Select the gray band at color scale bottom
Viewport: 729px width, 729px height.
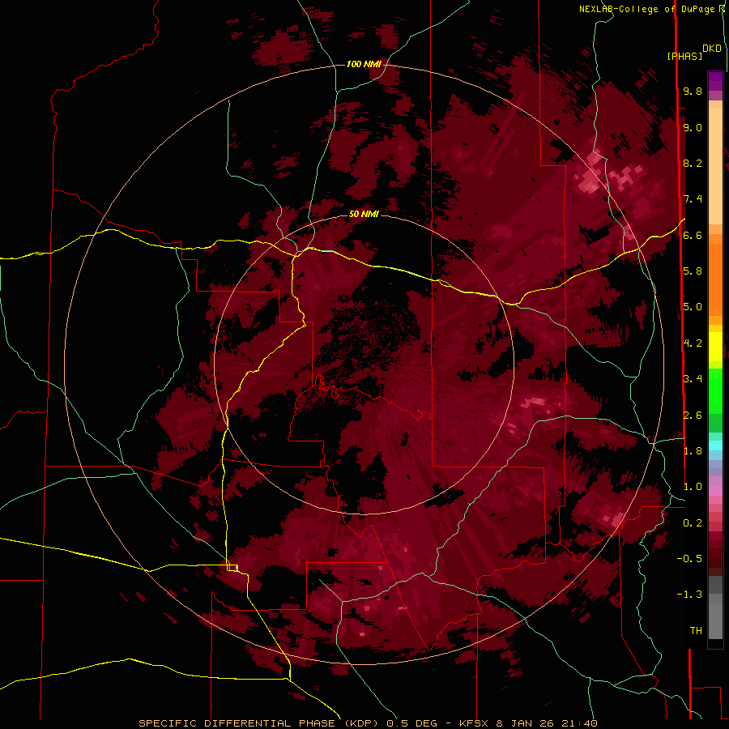[715, 607]
